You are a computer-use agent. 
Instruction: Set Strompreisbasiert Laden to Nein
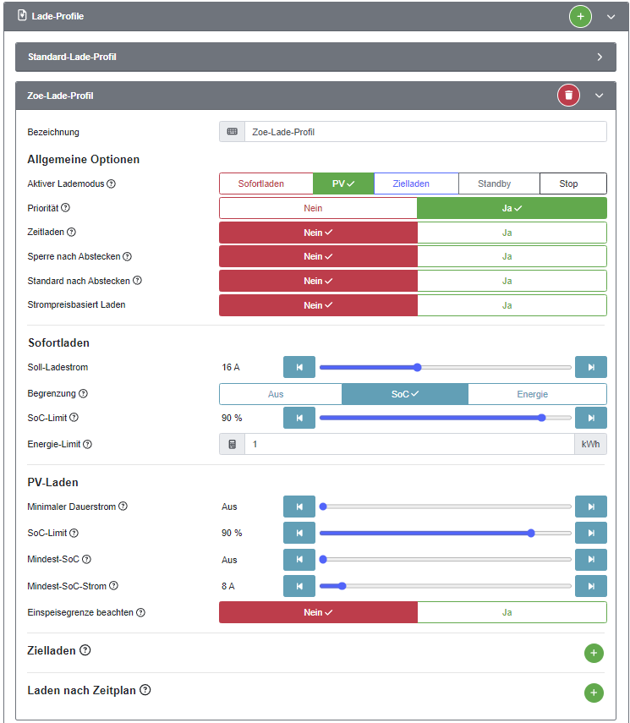pyautogui.click(x=318, y=305)
